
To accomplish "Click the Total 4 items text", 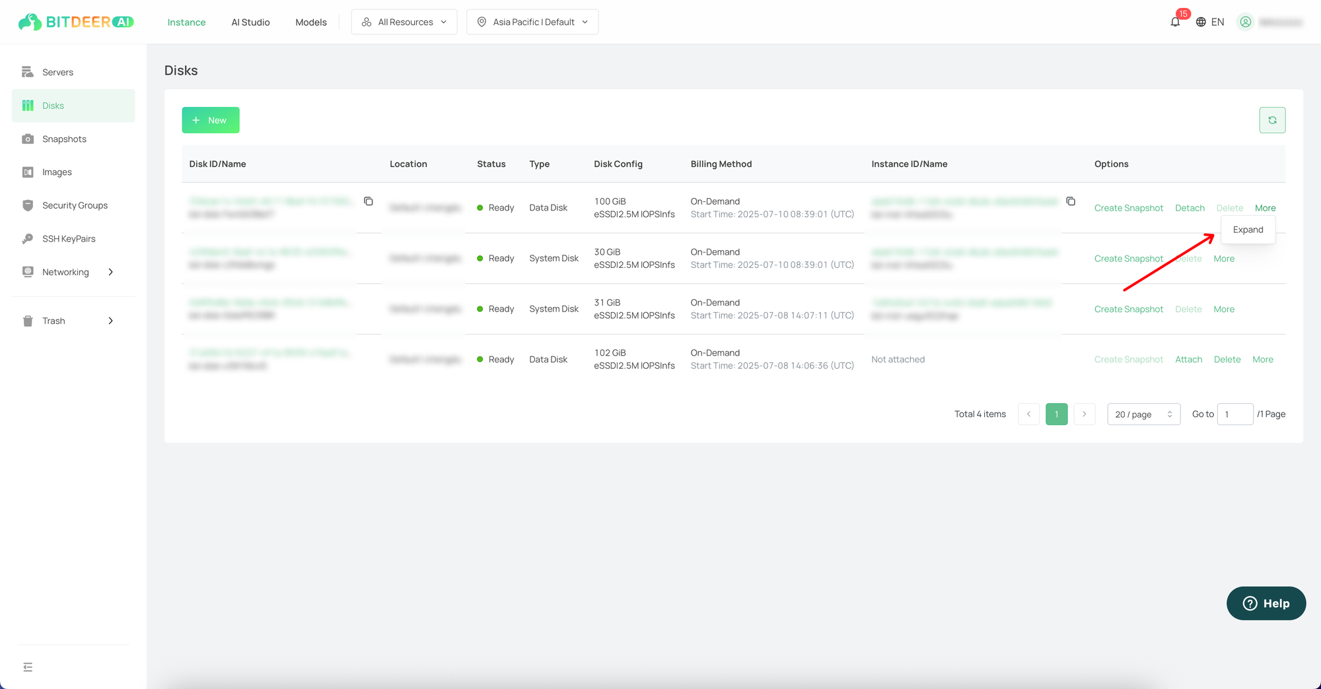I will point(980,414).
